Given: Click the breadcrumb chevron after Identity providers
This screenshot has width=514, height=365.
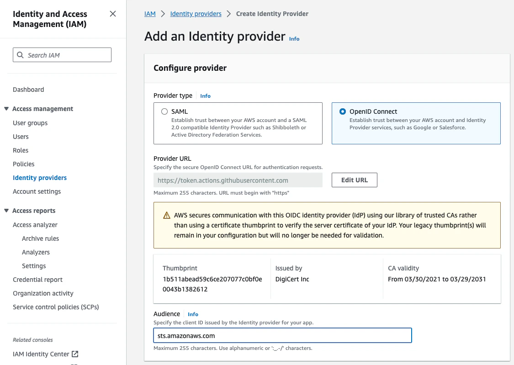Looking at the screenshot, I should 228,14.
